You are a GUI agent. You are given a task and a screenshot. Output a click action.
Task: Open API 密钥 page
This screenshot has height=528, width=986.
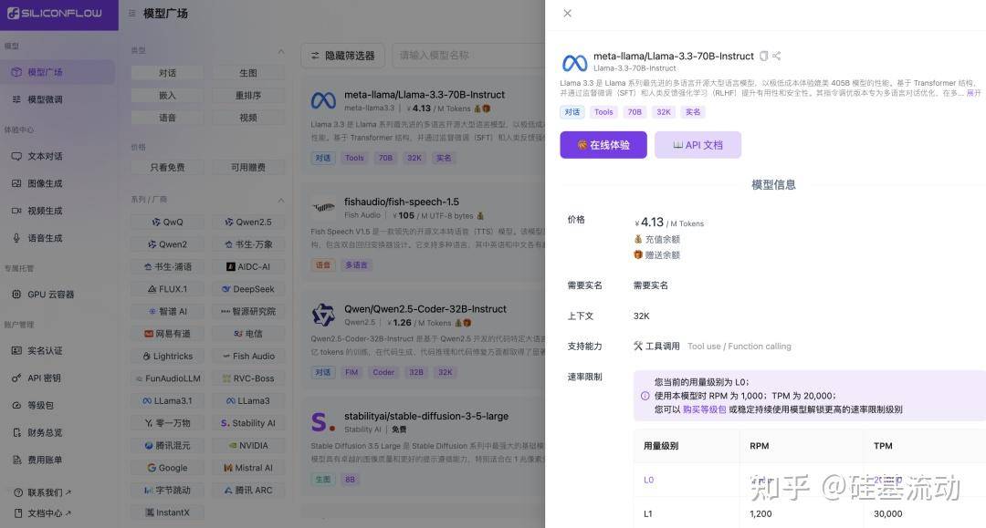(x=58, y=378)
